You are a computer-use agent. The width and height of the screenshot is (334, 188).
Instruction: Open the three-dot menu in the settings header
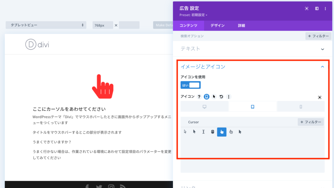pyautogui.click(x=325, y=9)
